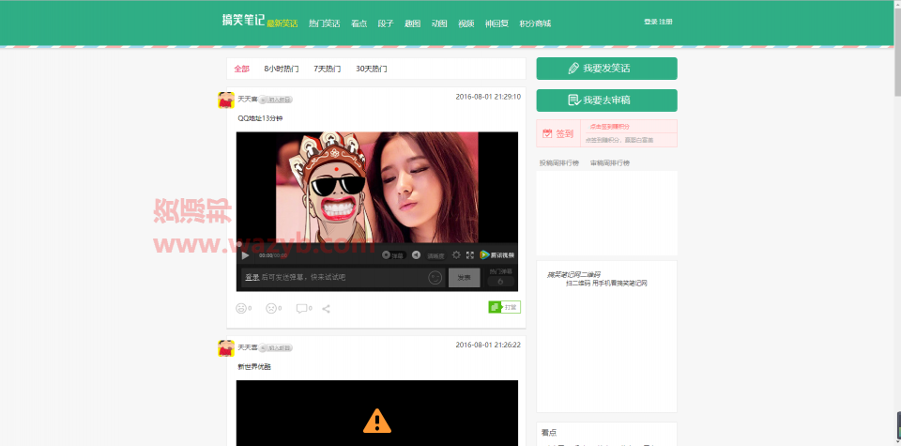
Task: Click the orange warning icon in the second video
Action: pyautogui.click(x=377, y=422)
